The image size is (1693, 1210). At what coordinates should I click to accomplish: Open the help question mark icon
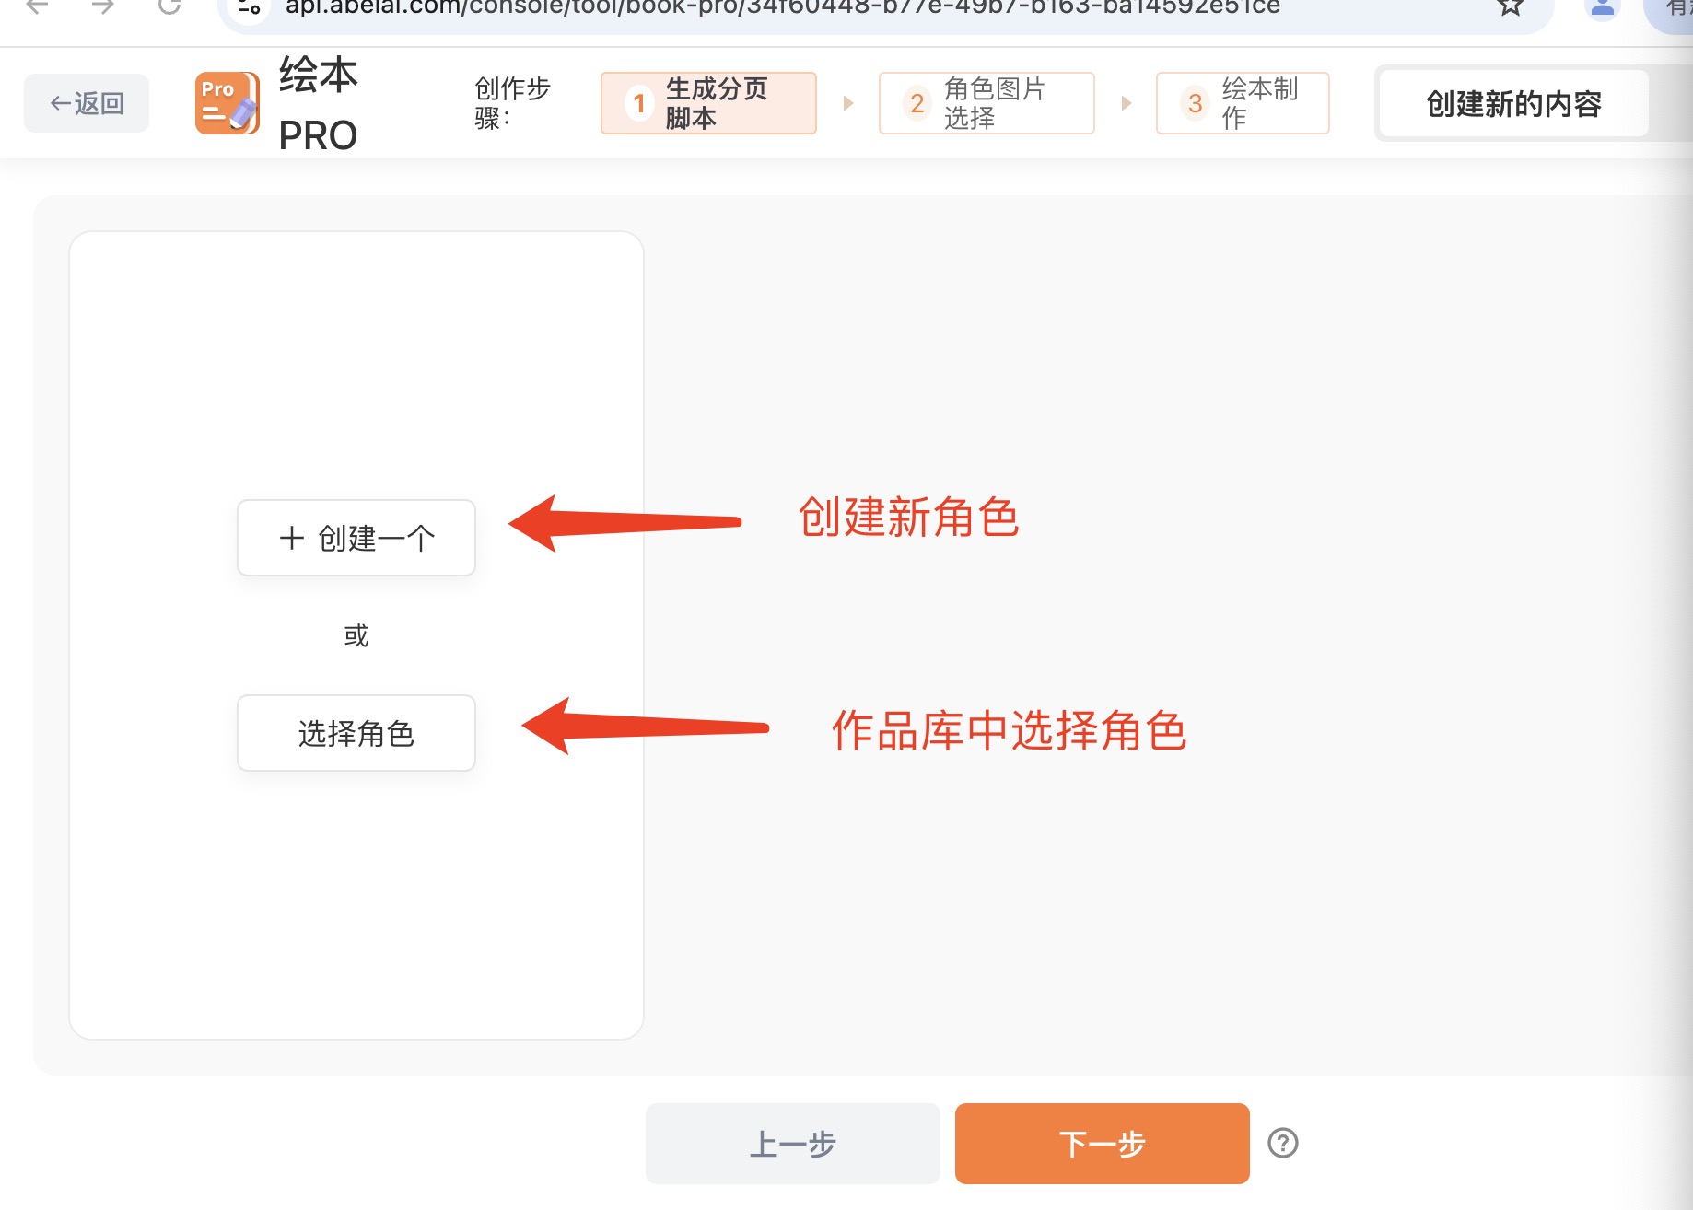click(1282, 1143)
